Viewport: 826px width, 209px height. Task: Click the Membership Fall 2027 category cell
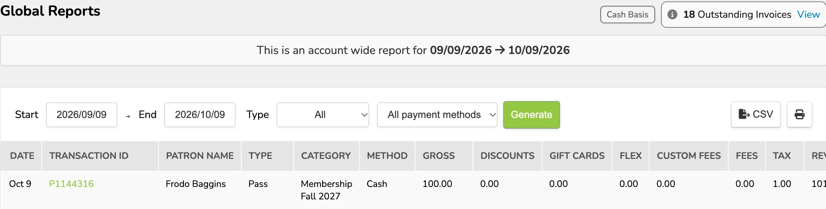click(x=326, y=190)
